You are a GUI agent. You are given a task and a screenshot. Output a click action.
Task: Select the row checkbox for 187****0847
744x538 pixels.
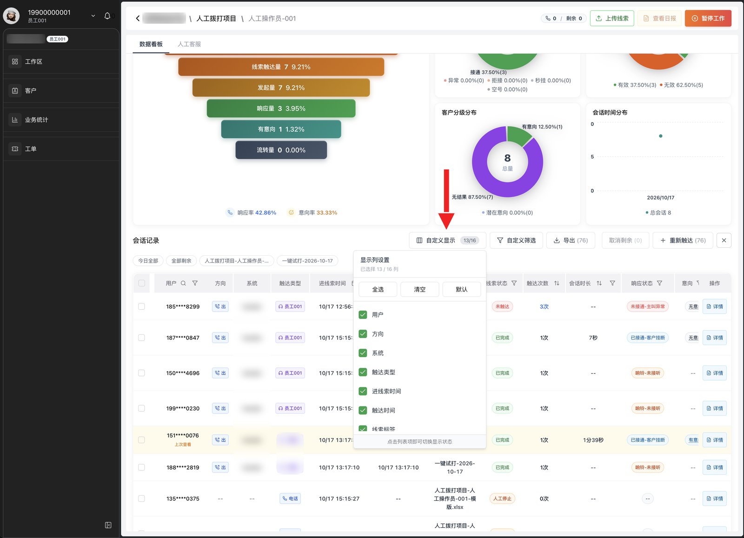pyautogui.click(x=141, y=338)
